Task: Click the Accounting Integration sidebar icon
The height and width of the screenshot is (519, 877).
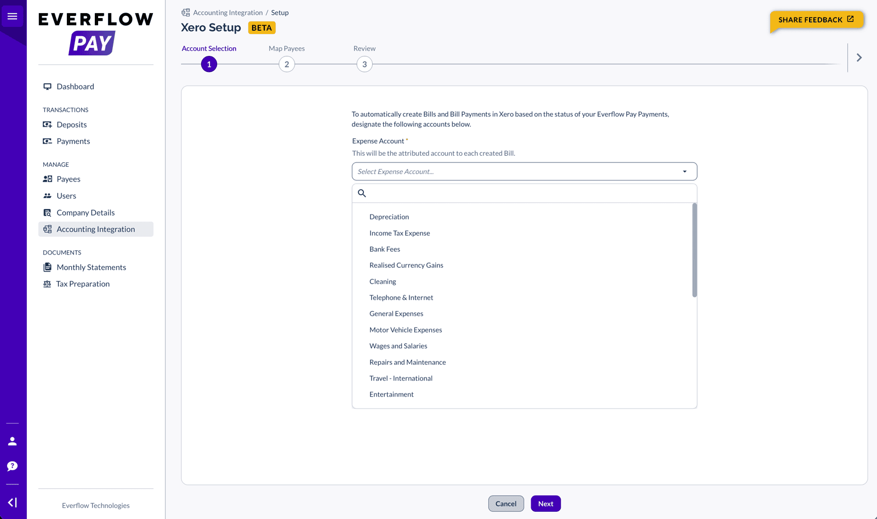Action: (47, 229)
